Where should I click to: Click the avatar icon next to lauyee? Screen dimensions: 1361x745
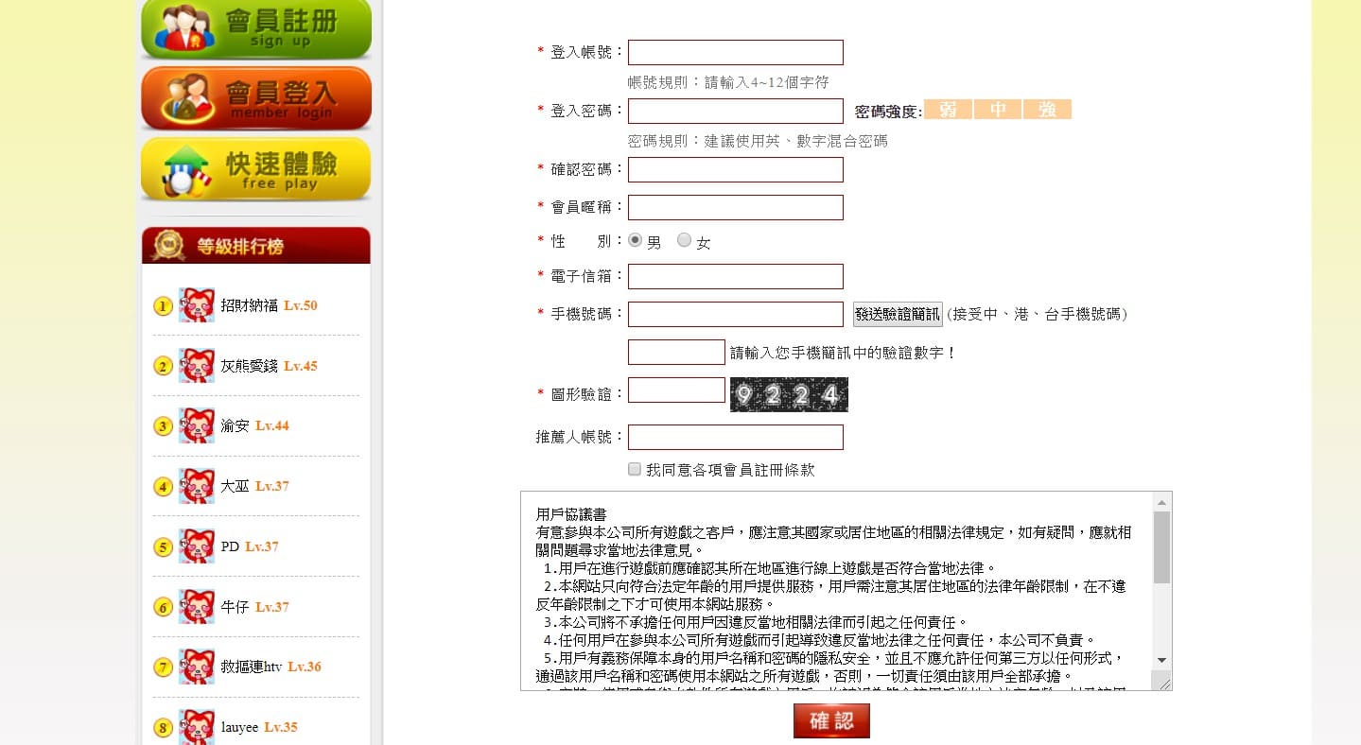tap(197, 727)
